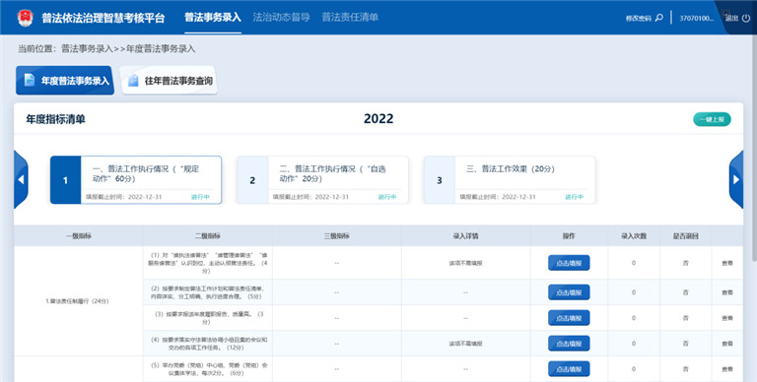Screen dimensions: 757x382
Task: Switch to 往年普法事务查询 sub-tab
Action: (x=169, y=80)
